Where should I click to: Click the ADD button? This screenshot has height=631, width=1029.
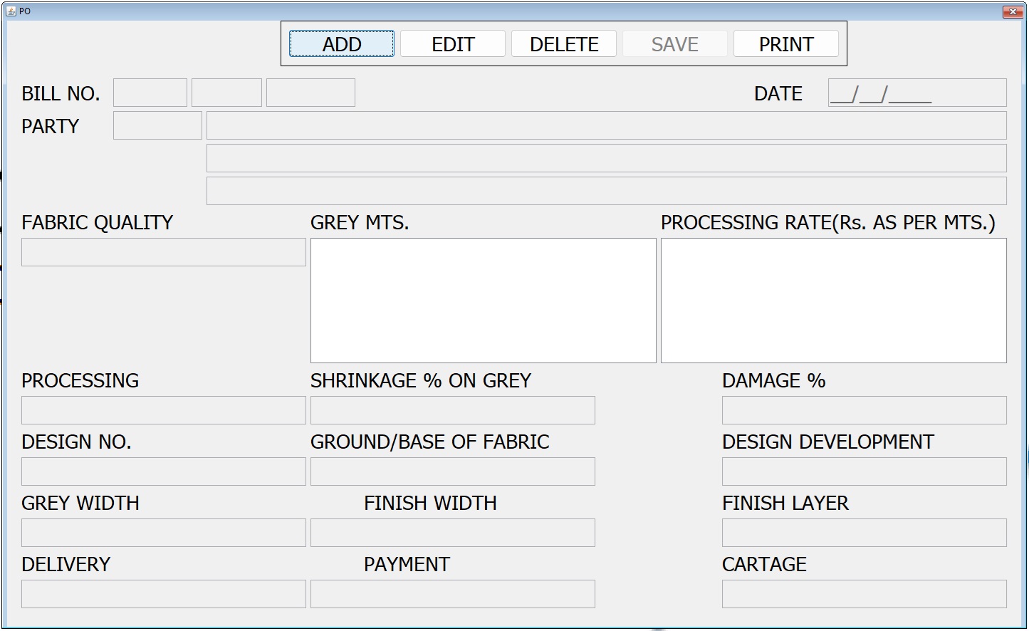click(341, 44)
